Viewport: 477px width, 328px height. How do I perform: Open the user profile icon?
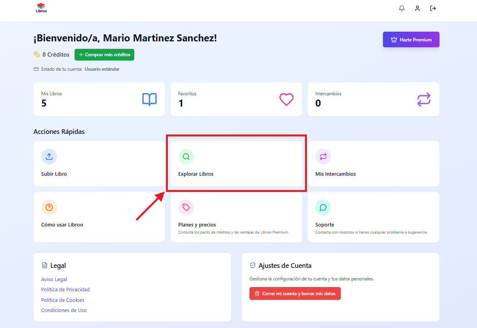(417, 8)
